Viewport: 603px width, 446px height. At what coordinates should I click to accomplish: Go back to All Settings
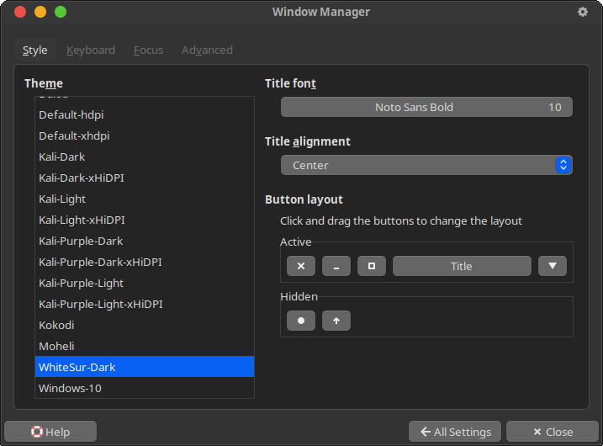455,432
